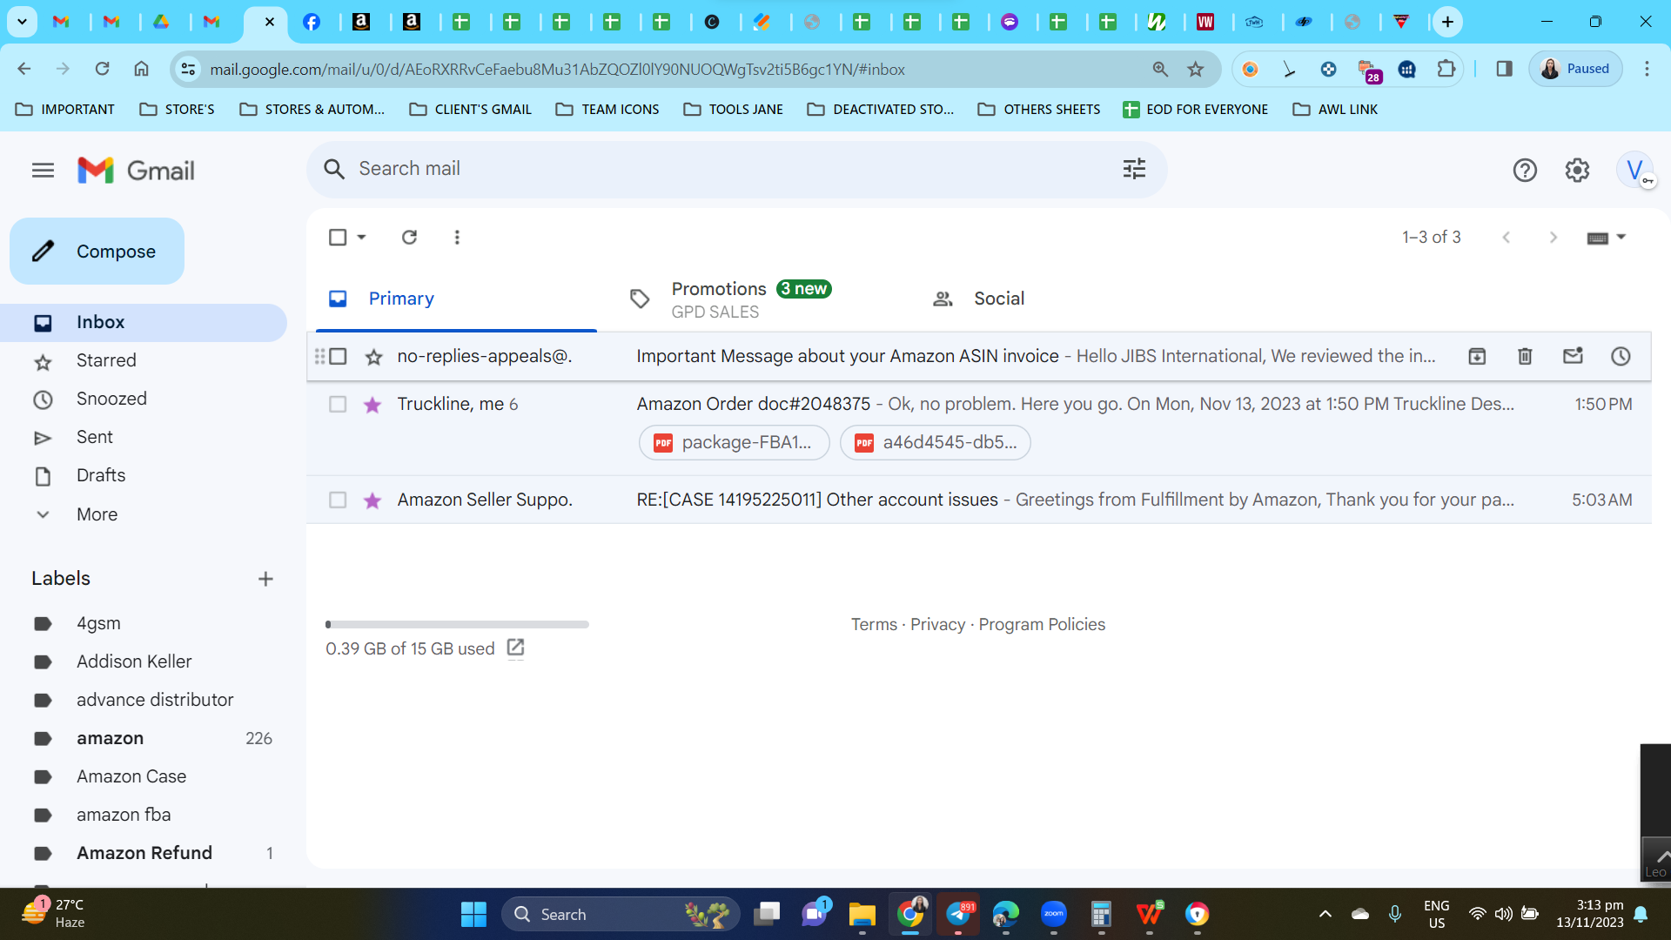Open Chrome three-dot menu
This screenshot has width=1671, height=940.
coord(1647,69)
